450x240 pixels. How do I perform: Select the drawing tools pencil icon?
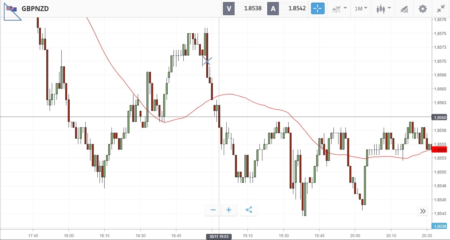[x=404, y=9]
